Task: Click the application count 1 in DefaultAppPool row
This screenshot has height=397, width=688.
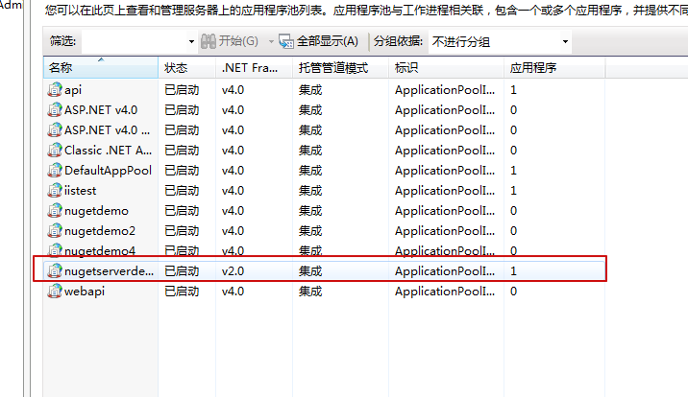Action: pos(513,171)
